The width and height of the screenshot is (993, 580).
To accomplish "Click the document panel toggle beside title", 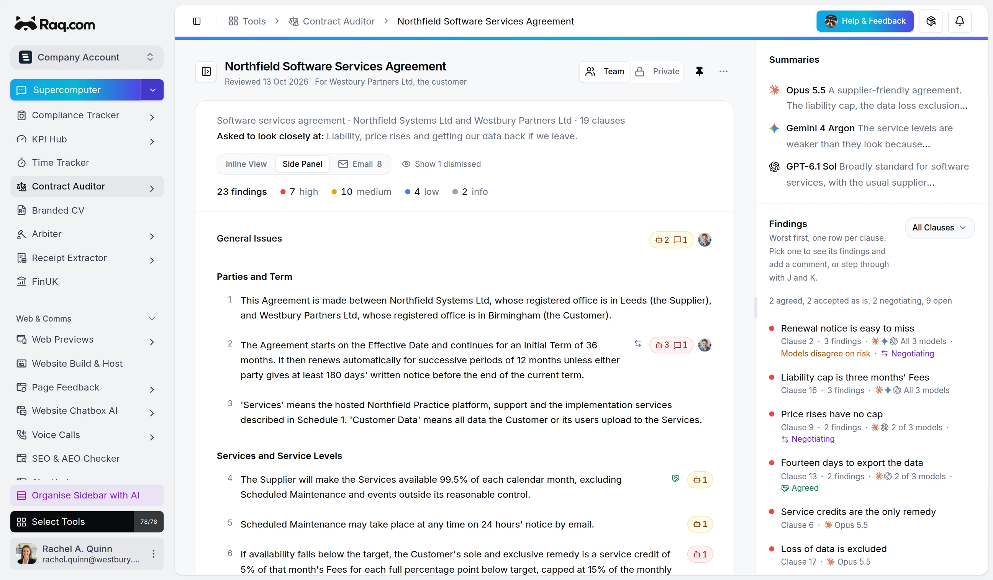I will (206, 72).
